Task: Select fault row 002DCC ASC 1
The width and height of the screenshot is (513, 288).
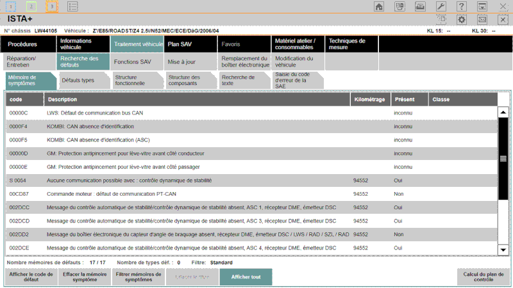Action: coord(251,207)
